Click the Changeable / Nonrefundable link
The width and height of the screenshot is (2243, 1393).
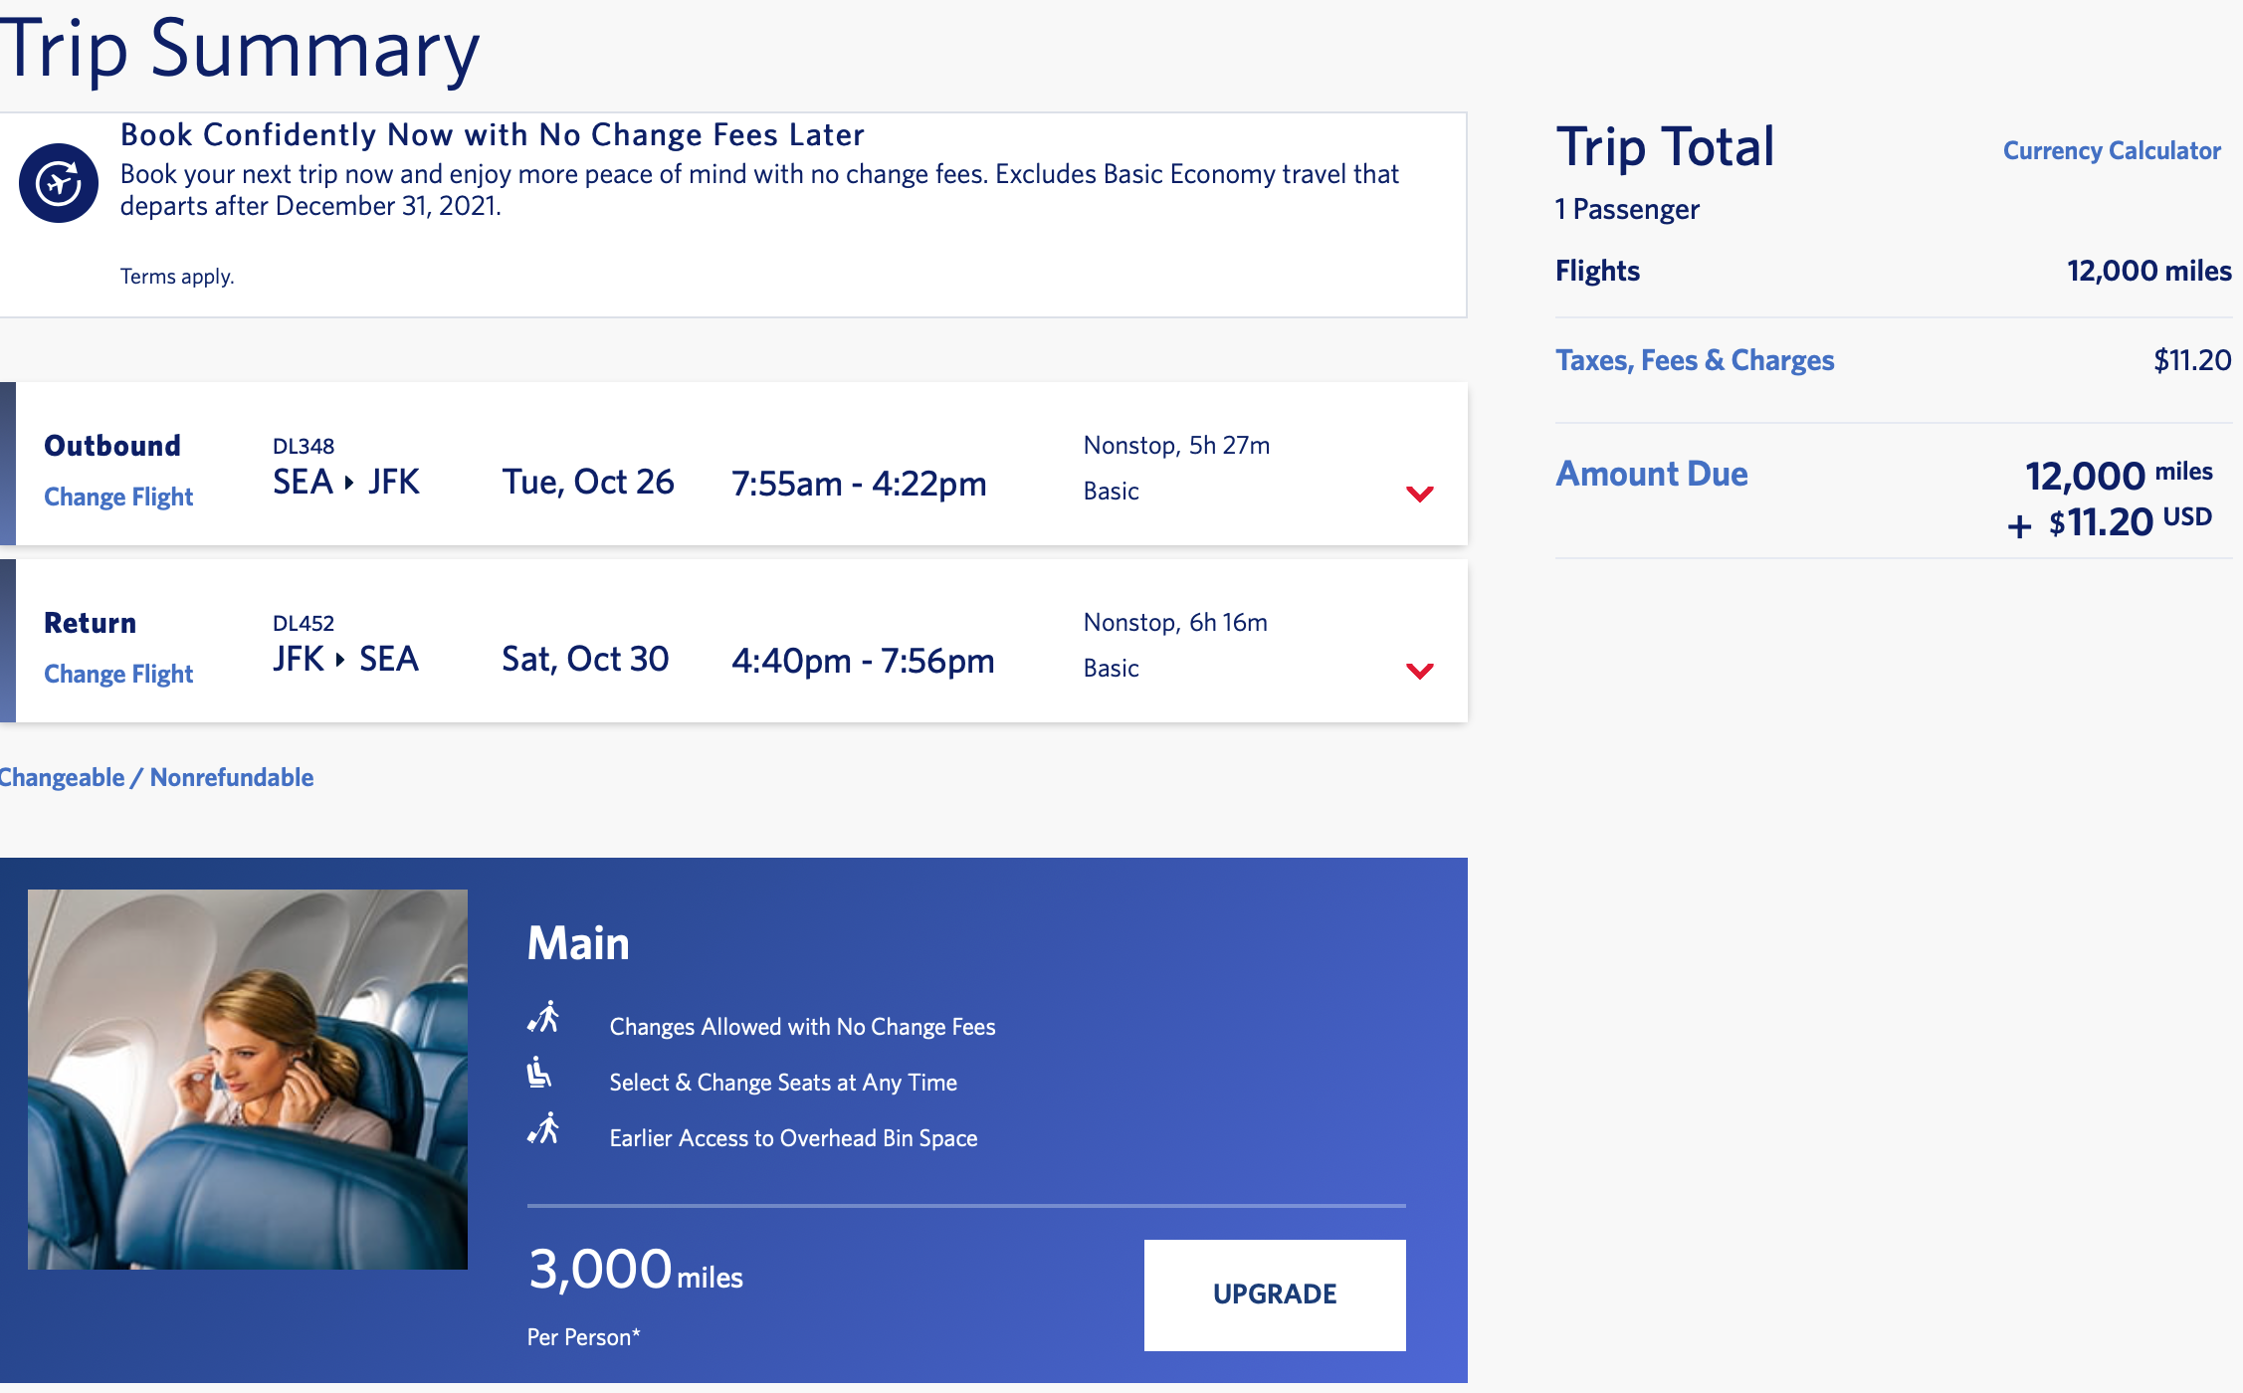coord(156,777)
